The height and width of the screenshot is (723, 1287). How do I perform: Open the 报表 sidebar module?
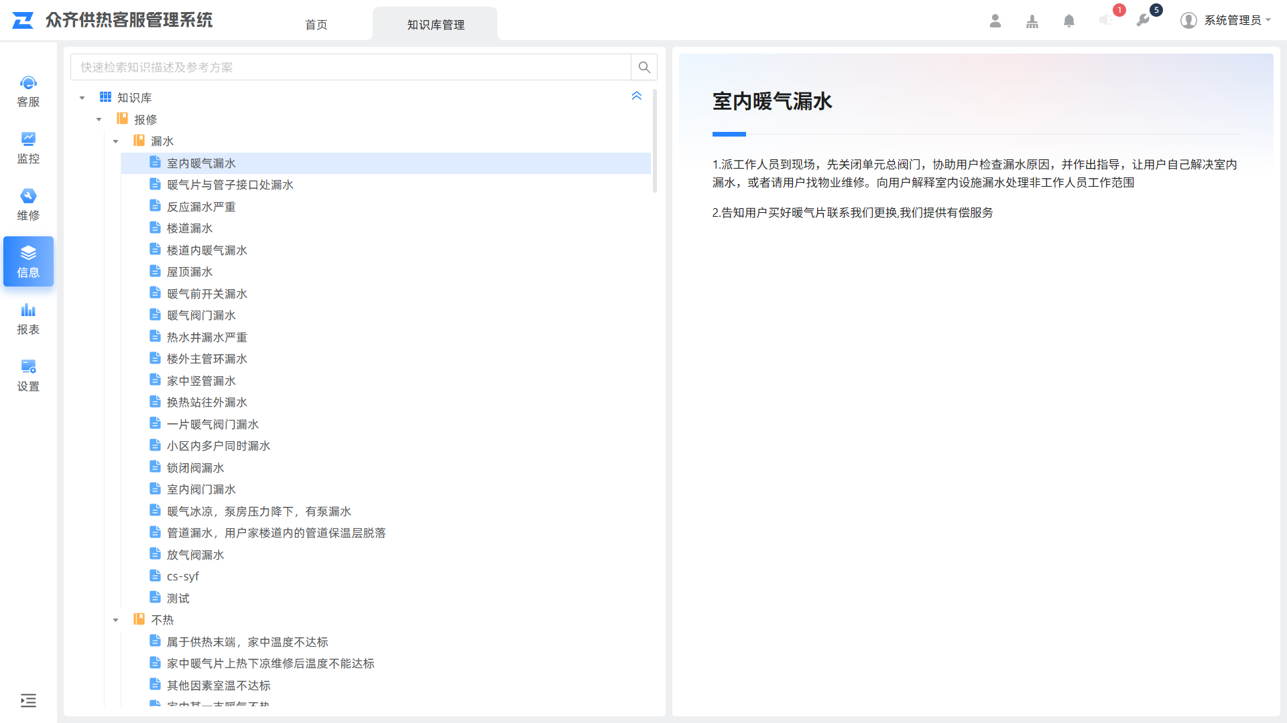coord(28,319)
